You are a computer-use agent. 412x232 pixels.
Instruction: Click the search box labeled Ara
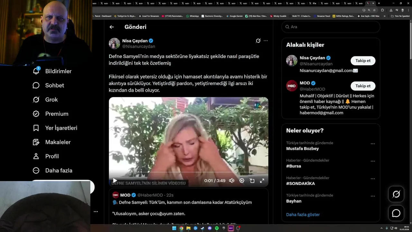tap(331, 27)
